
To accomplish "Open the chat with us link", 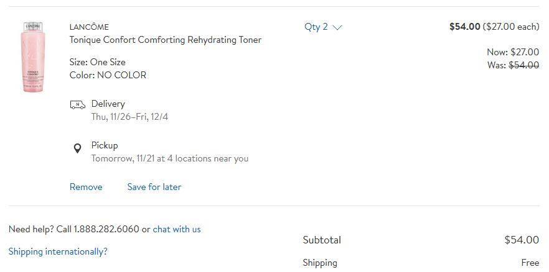I will point(177,229).
